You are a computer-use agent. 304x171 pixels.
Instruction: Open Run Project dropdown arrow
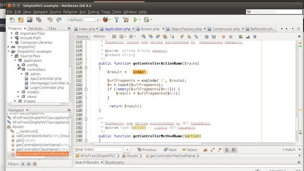140,19
